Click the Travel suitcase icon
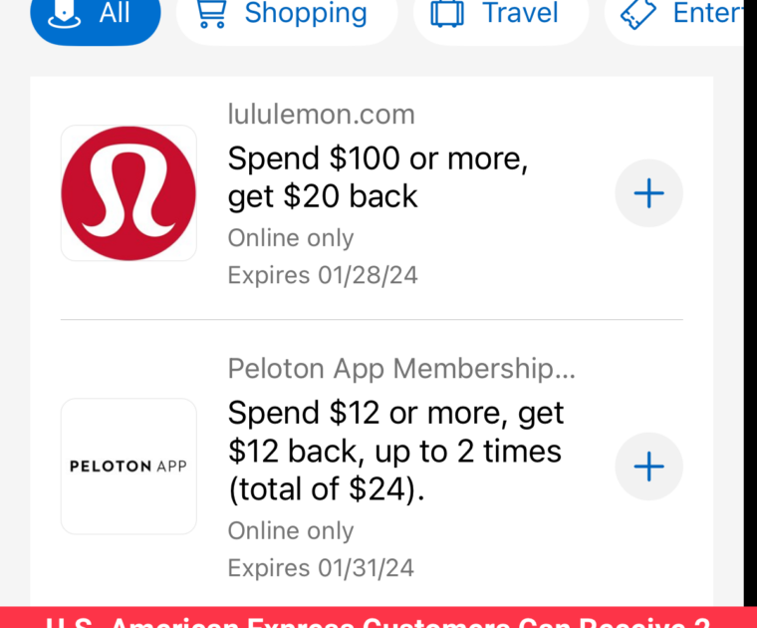Image resolution: width=757 pixels, height=628 pixels. point(447,14)
